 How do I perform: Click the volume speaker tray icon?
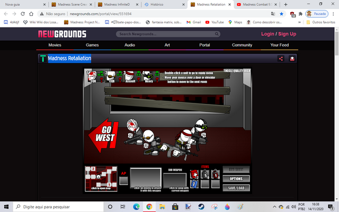293,207
